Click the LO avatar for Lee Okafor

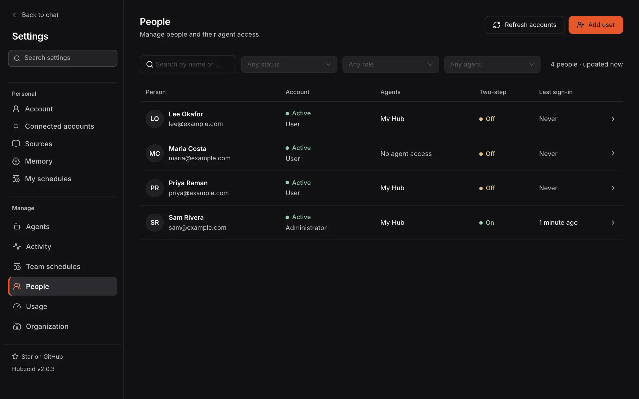(x=155, y=119)
